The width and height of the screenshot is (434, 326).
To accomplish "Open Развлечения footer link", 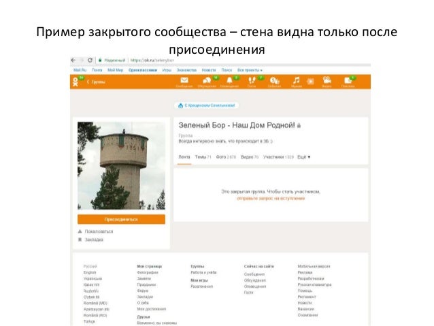I will (202, 287).
